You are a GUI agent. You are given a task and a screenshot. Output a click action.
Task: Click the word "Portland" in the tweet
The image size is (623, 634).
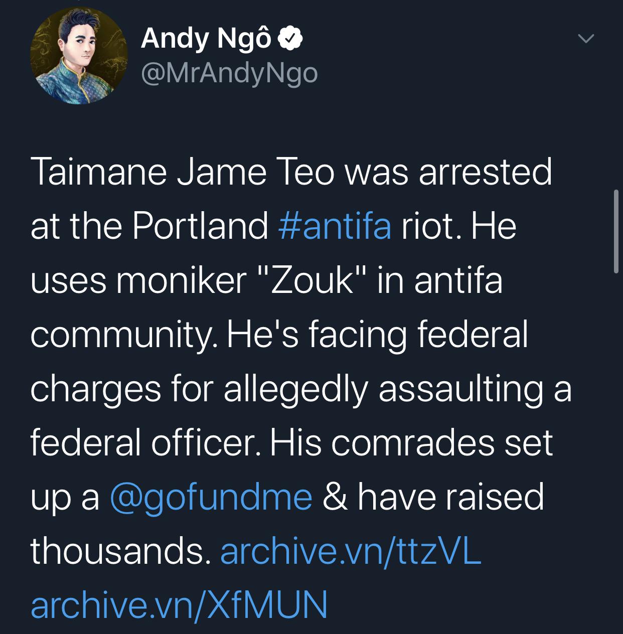pos(201,225)
